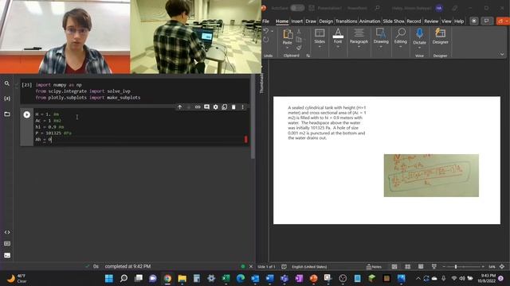Fit slide to current window icon
The image size is (510, 286).
(502, 267)
